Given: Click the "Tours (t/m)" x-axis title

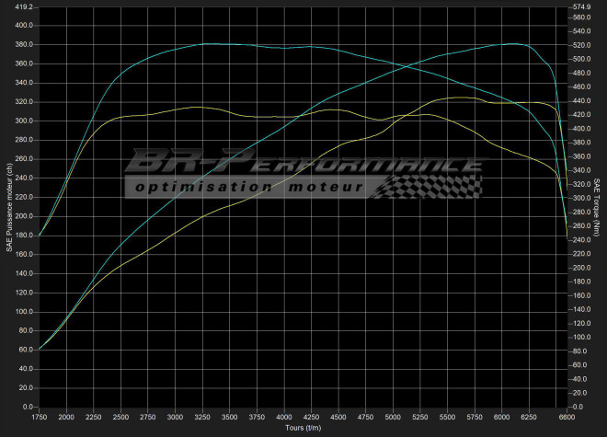Looking at the screenshot, I should 303,429.
